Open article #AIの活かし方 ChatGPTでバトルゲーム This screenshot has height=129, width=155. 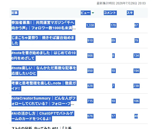click(43, 116)
